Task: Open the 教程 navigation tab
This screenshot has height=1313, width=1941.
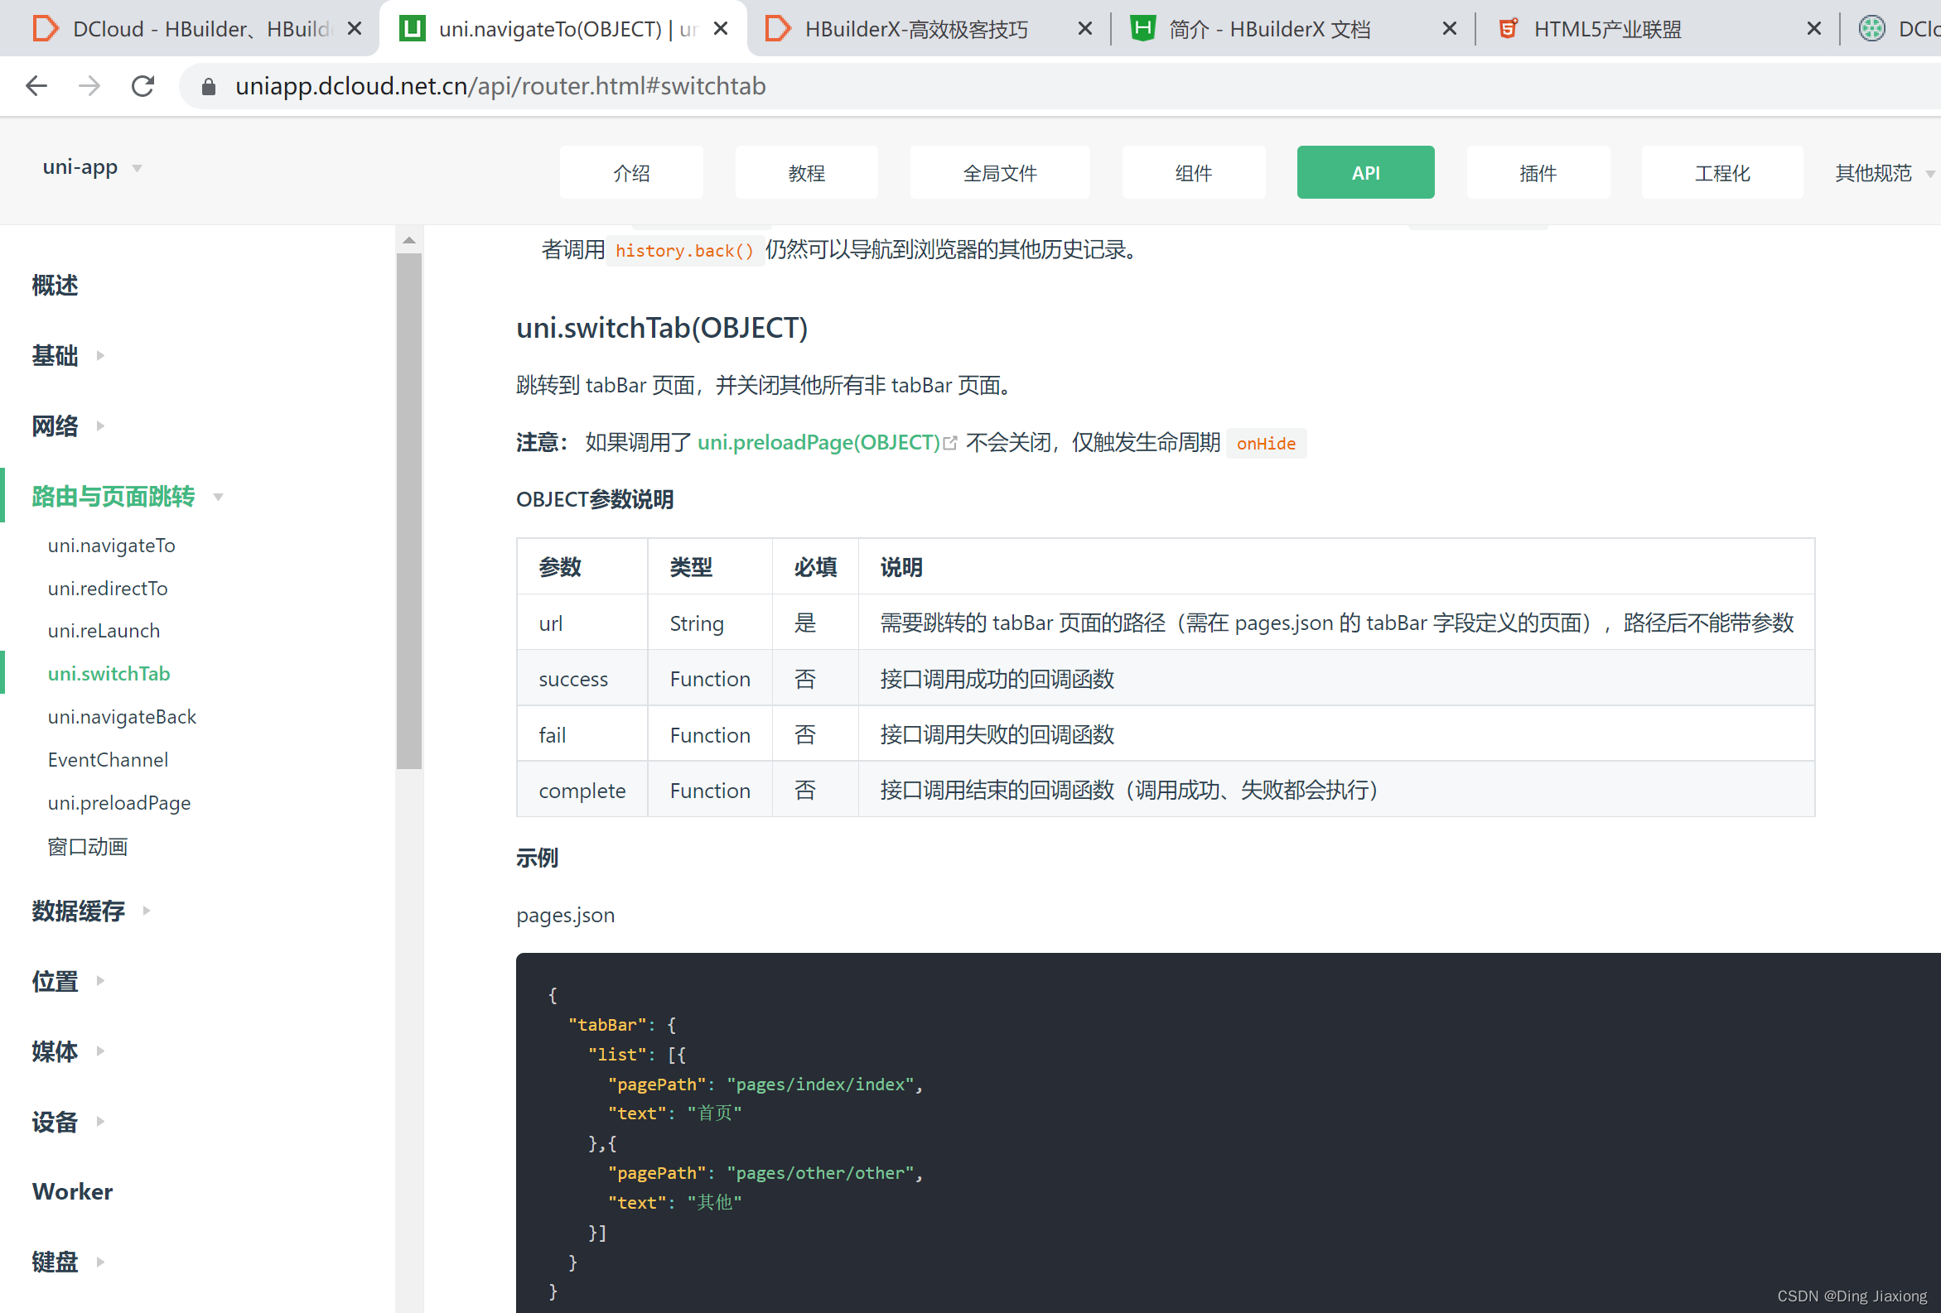Action: pyautogui.click(x=806, y=173)
